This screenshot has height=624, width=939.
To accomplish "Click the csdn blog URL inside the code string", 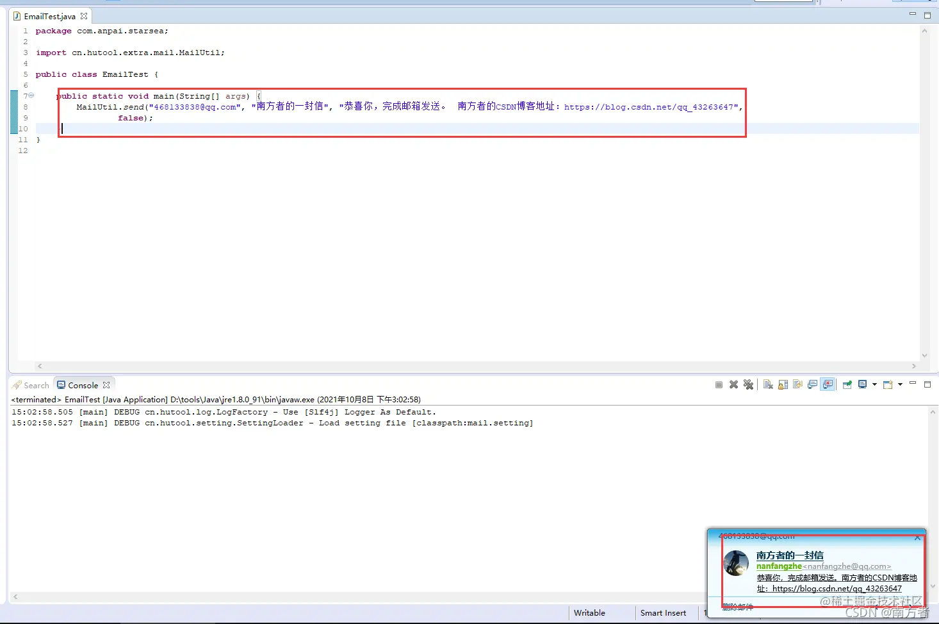I will pos(649,107).
